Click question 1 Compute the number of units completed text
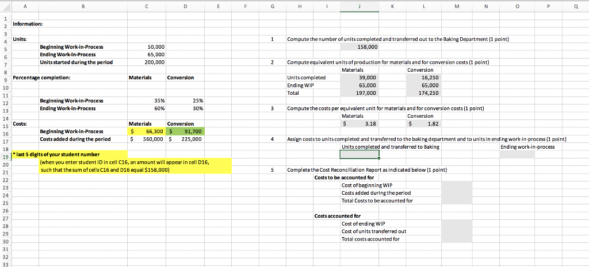The width and height of the screenshot is (589, 267). point(398,40)
